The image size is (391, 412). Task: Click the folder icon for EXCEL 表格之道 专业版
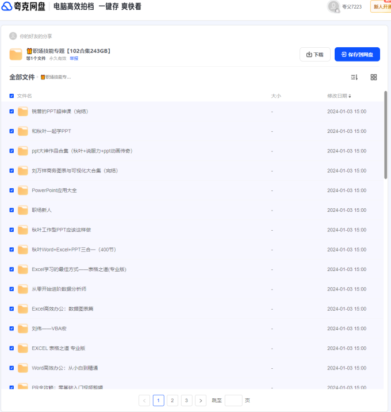coord(23,348)
